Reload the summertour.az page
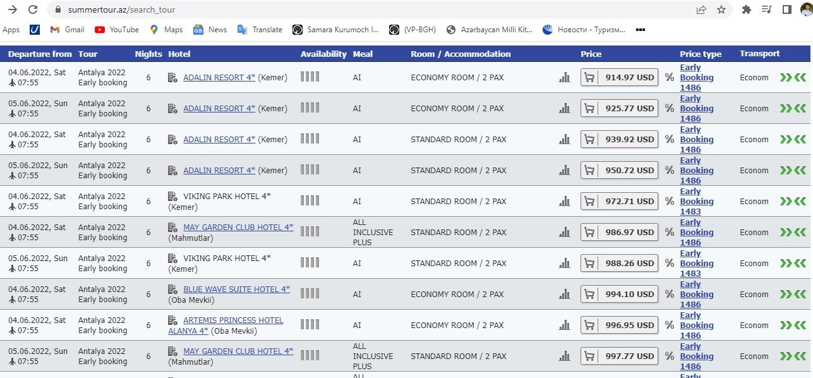 point(33,9)
